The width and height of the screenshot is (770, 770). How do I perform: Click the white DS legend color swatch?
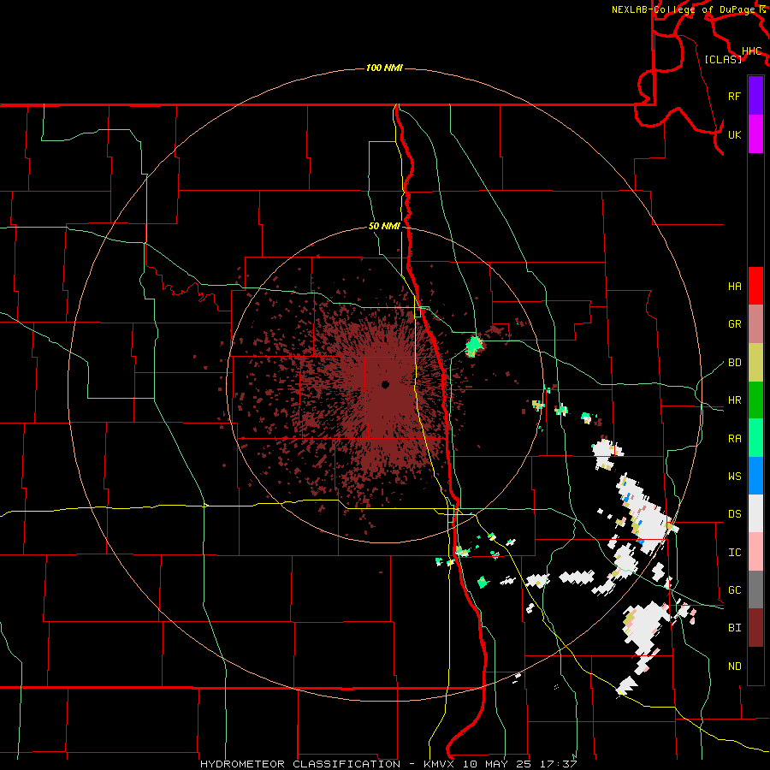click(x=755, y=513)
